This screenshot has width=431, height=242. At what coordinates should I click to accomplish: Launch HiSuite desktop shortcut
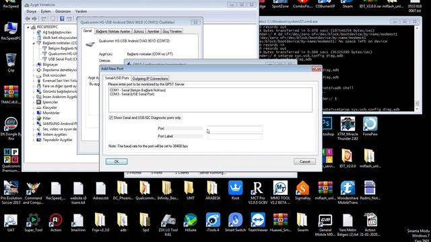click(191, 222)
